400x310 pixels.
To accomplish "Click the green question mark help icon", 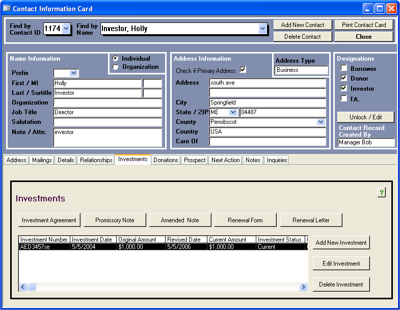I will (x=382, y=192).
